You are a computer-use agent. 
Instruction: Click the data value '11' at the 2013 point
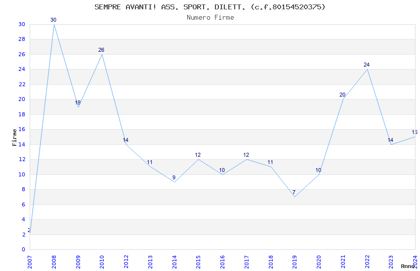[149, 162]
